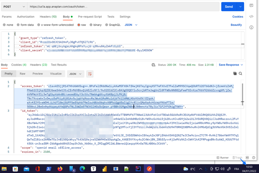The image size is (259, 173).
Task: Switch to the Params tab
Action: (7, 17)
